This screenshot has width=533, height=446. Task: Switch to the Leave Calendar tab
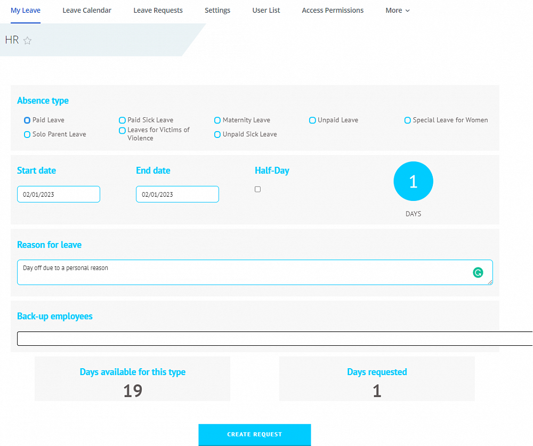point(86,10)
